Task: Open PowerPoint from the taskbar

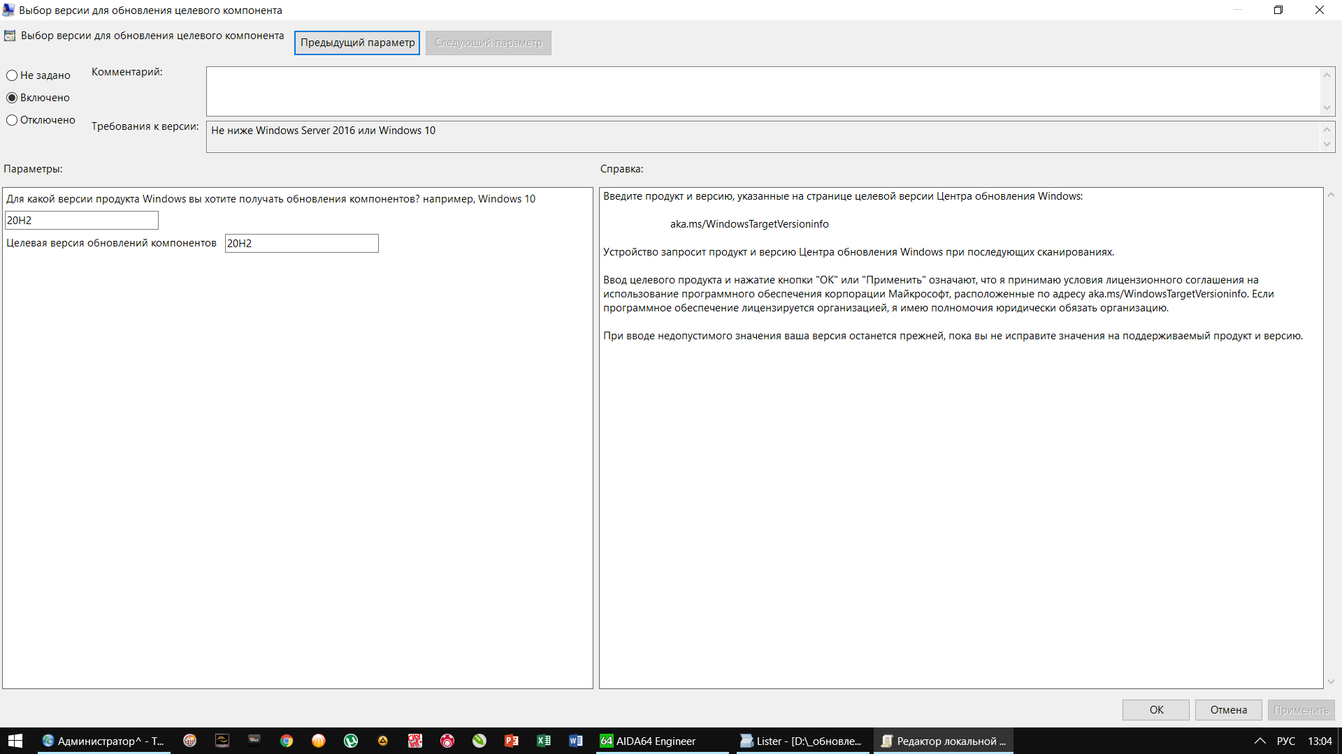Action: point(512,741)
